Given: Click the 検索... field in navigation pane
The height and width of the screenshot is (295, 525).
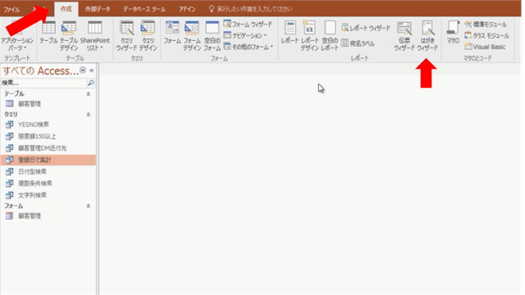Looking at the screenshot, I should [43, 83].
